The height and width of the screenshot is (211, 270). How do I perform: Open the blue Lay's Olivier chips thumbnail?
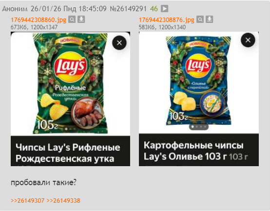(x=199, y=82)
